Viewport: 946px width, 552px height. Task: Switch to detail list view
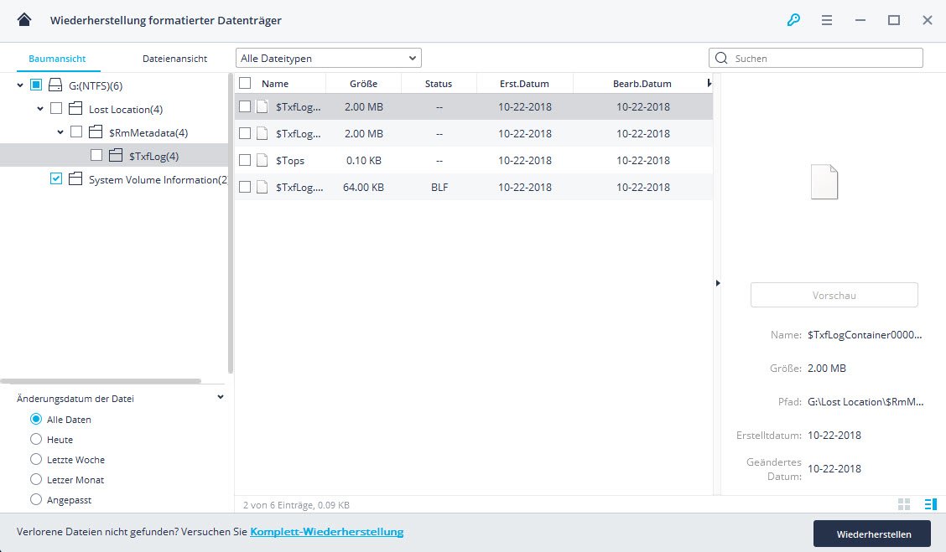coord(930,504)
